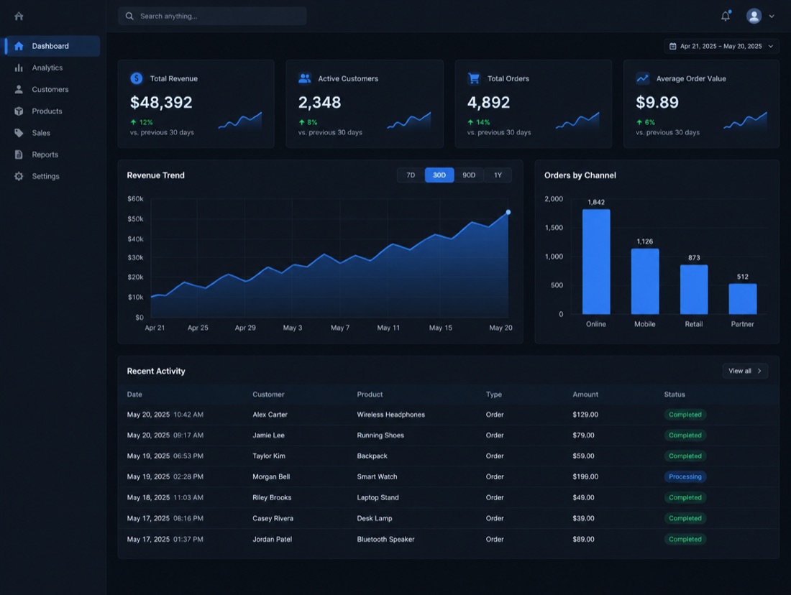Open the Apr 21 – May 20 date range dropdown
Image resolution: width=791 pixels, height=595 pixels.
click(721, 46)
